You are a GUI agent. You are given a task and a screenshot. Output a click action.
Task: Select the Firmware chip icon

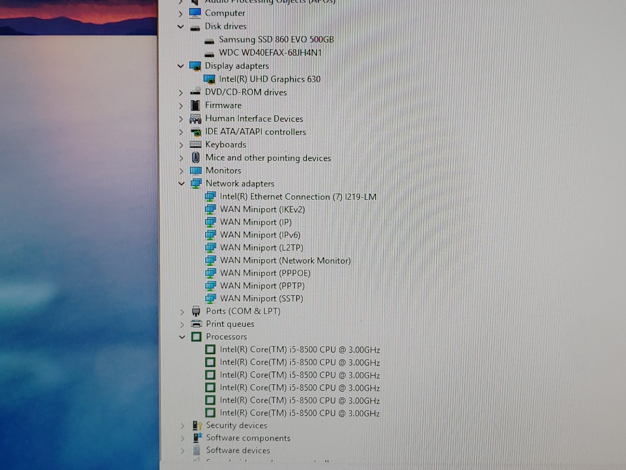(196, 105)
